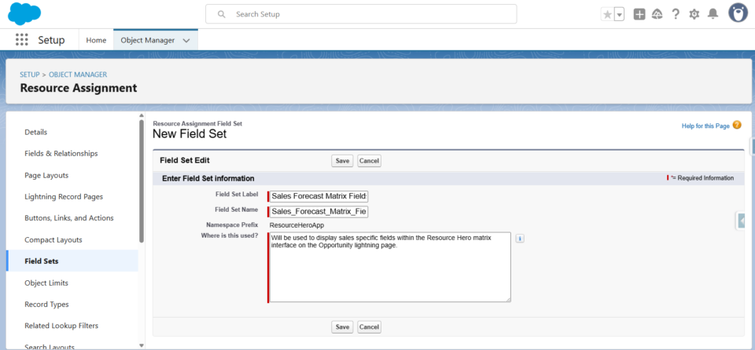Click into the Field Set Label input
The height and width of the screenshot is (350, 755).
point(319,196)
